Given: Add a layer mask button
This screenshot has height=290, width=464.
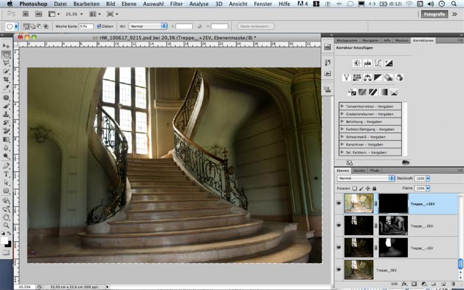Looking at the screenshot, I should [415, 284].
